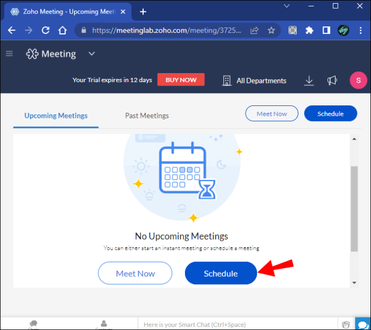Open the pink S profile avatar

358,81
